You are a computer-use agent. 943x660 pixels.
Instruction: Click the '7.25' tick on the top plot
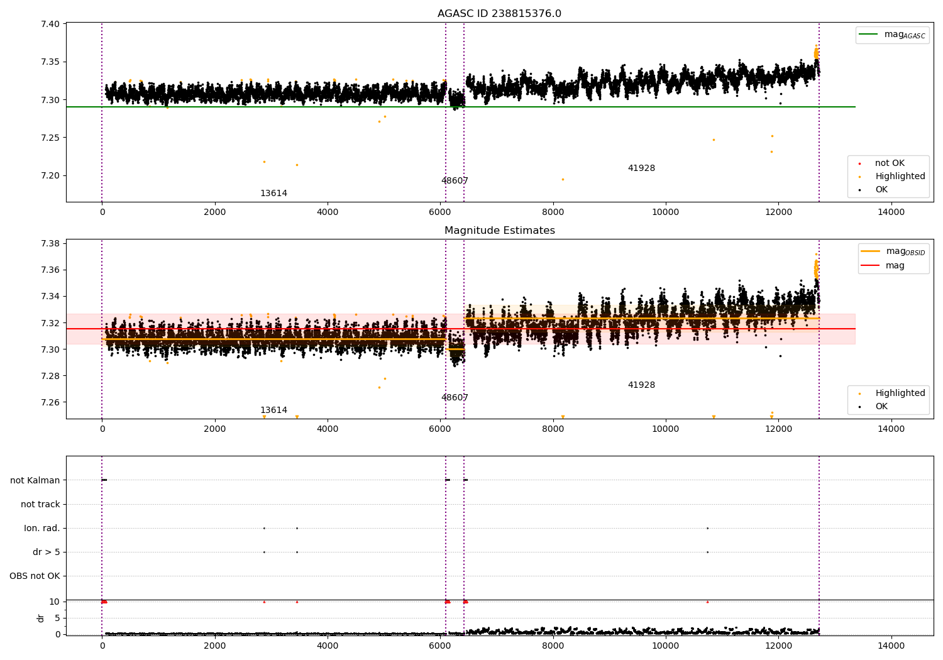coord(50,138)
